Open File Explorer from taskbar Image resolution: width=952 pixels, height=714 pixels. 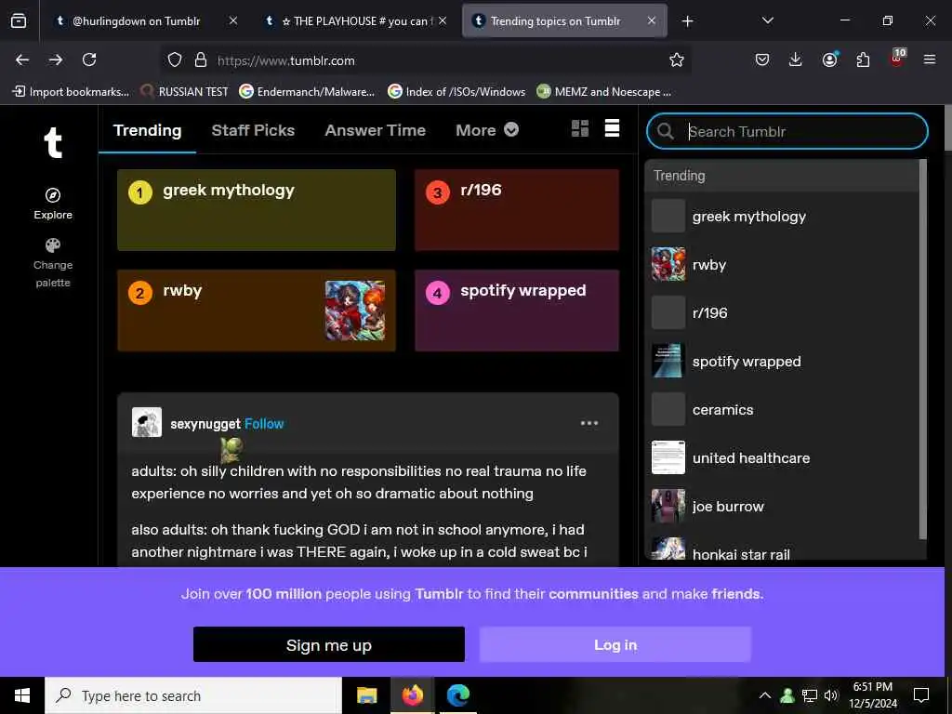coord(366,695)
